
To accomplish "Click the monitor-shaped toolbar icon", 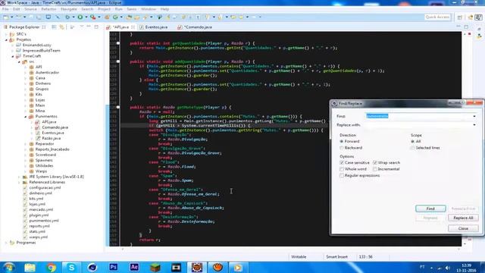I will pos(48,17).
